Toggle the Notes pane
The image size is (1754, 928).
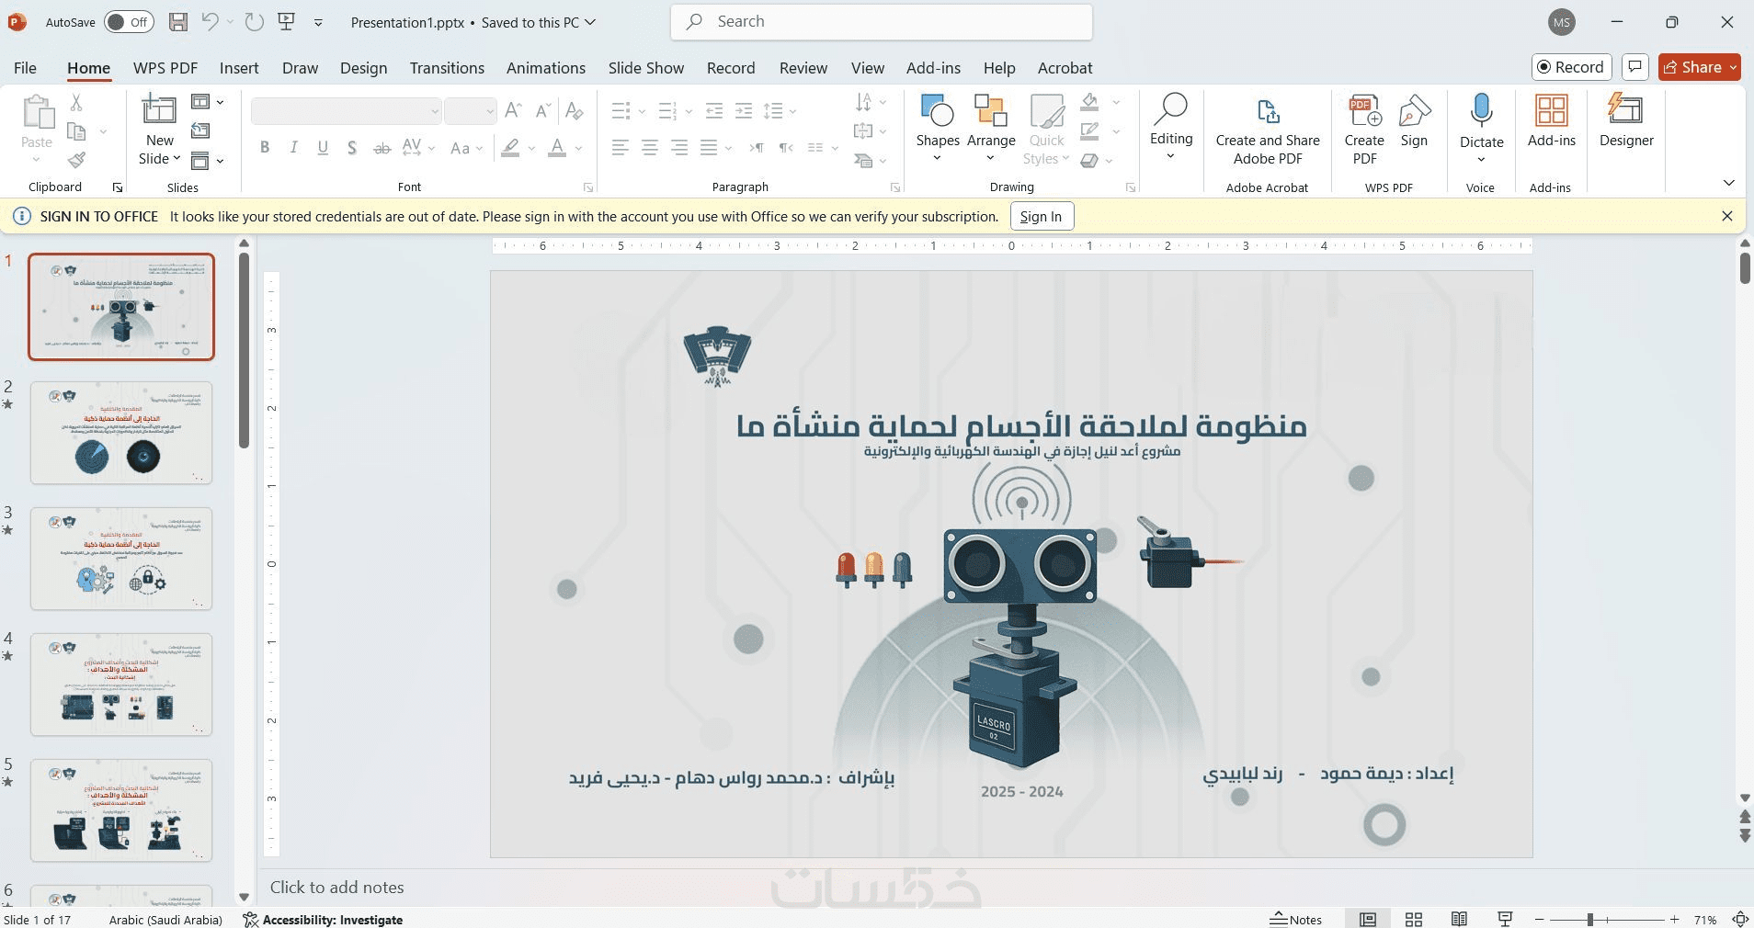click(1296, 919)
